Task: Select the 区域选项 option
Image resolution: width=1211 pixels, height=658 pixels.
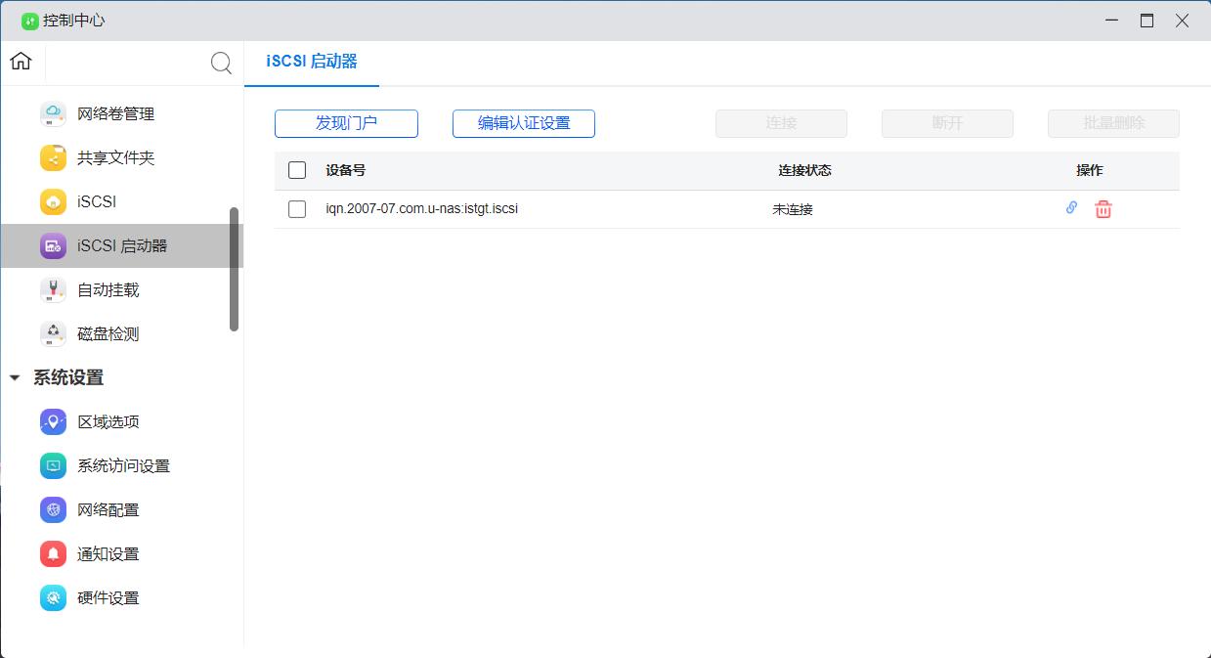Action: point(110,421)
